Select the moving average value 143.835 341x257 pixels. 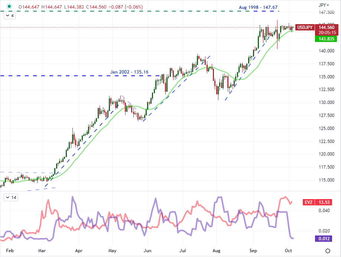click(326, 39)
